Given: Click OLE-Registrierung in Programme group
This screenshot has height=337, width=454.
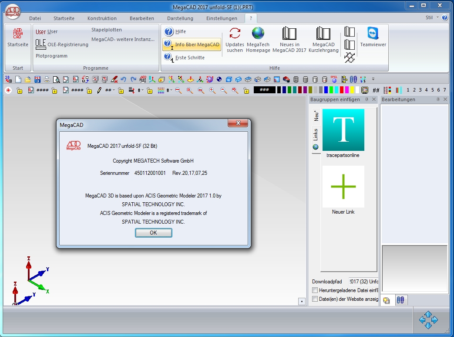Looking at the screenshot, I should pos(62,44).
